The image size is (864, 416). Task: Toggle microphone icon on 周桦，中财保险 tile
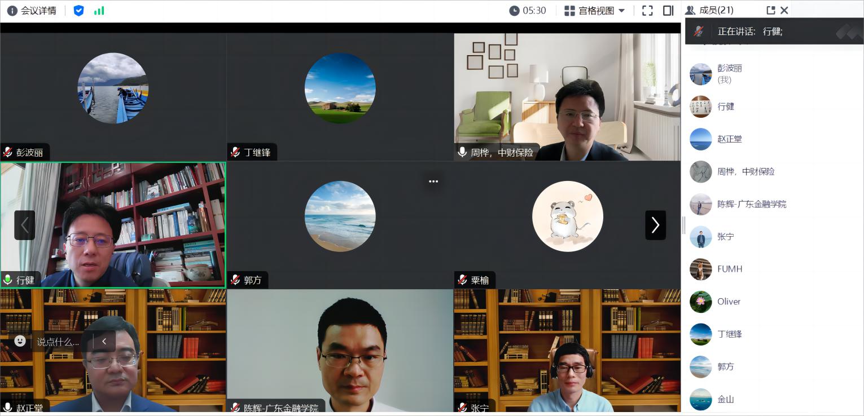pyautogui.click(x=462, y=152)
